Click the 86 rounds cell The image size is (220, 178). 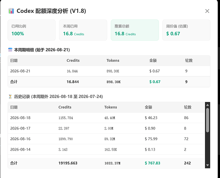(186, 118)
